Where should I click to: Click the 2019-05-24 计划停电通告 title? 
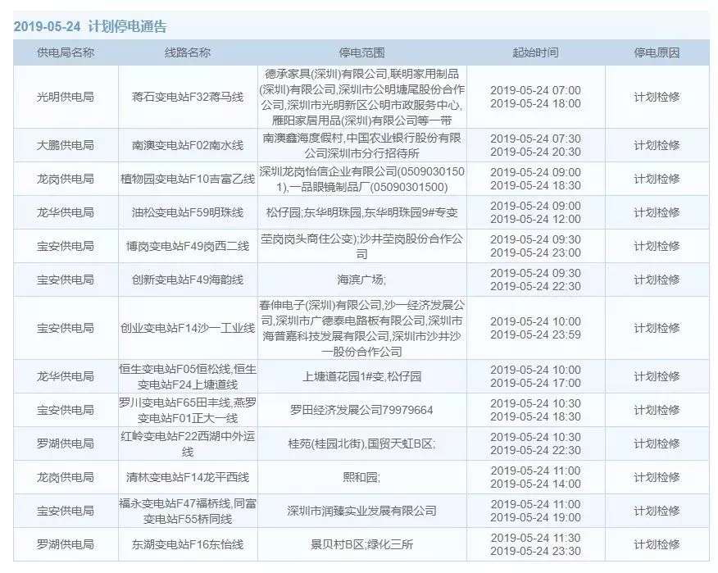90,26
